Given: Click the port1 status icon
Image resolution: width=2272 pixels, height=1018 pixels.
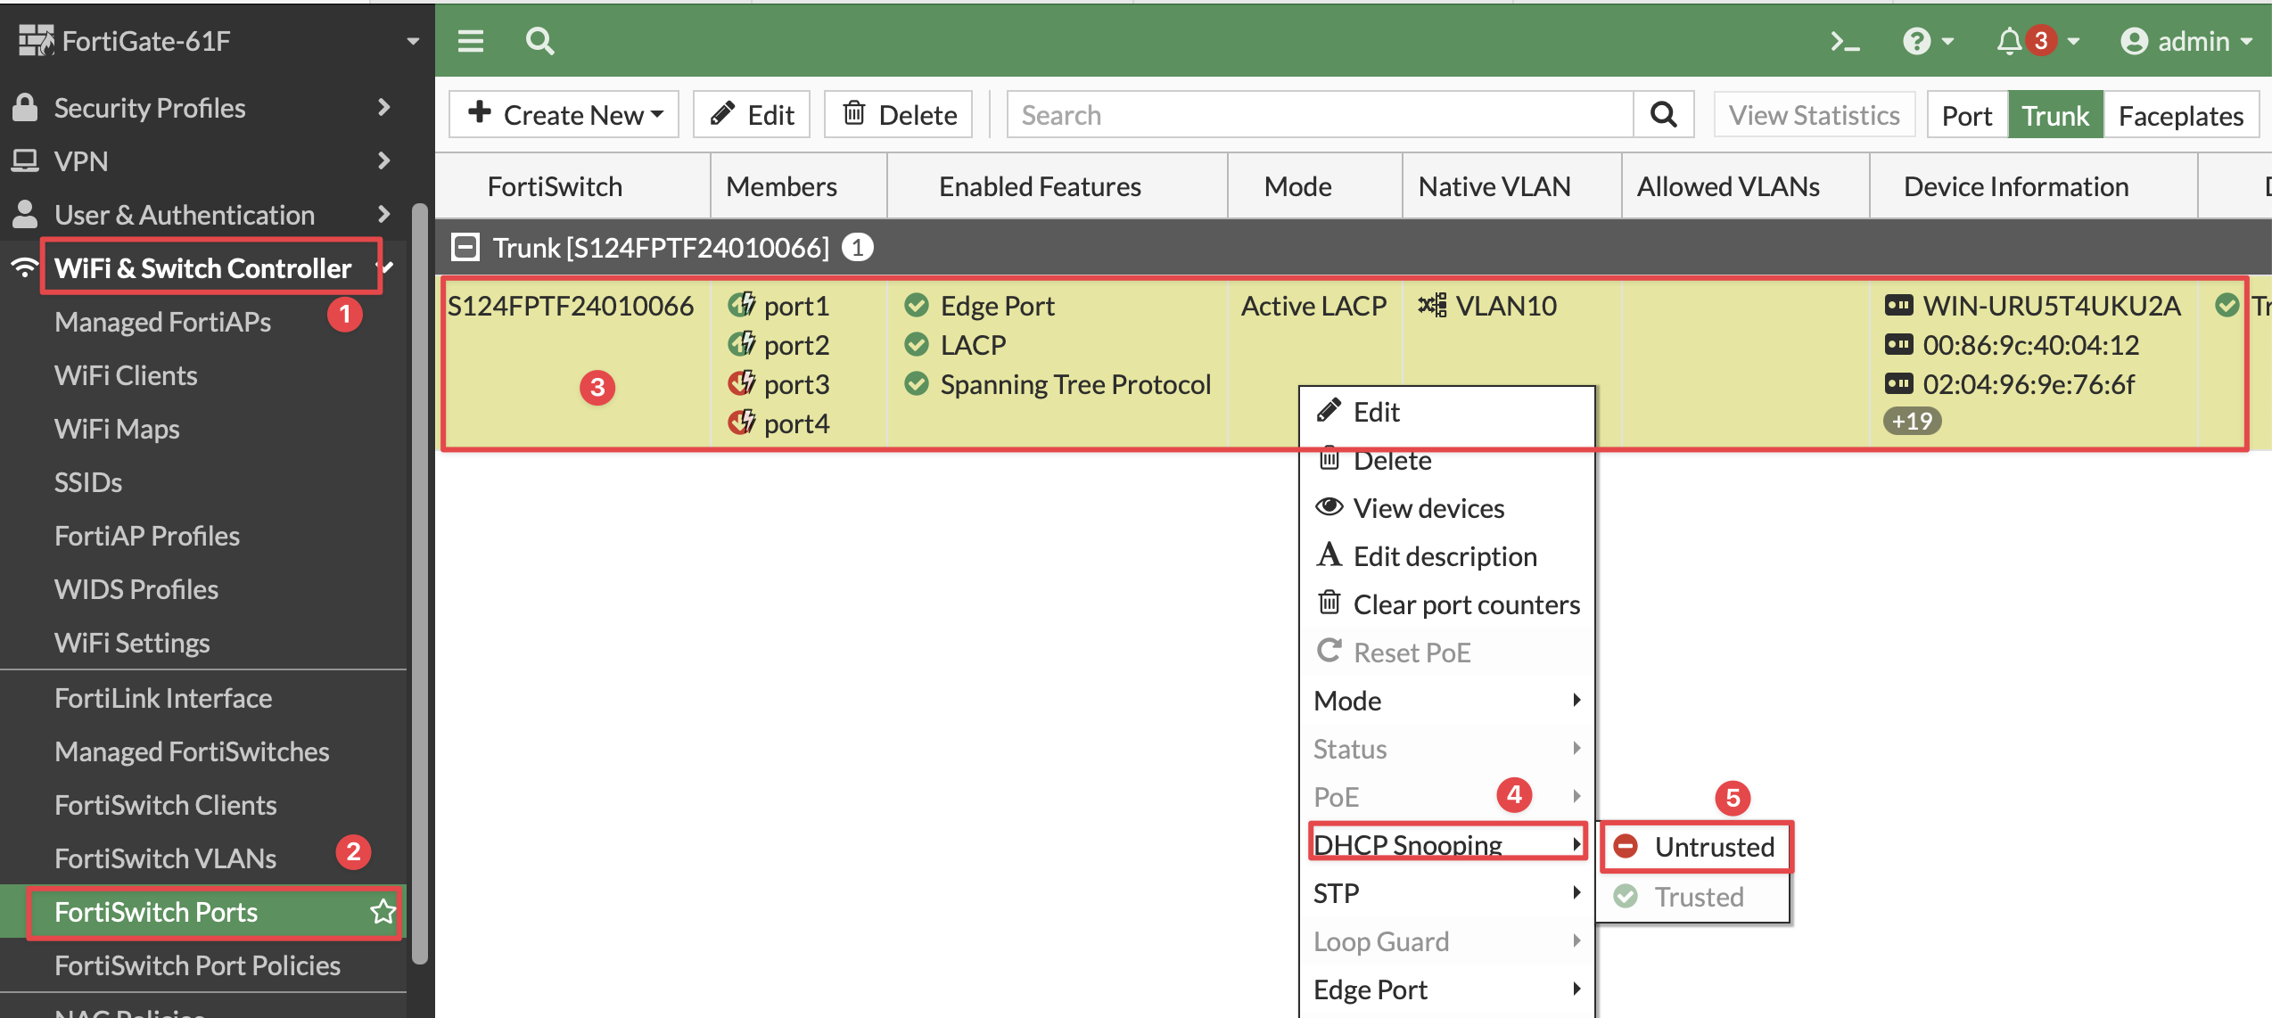Looking at the screenshot, I should point(742,305).
